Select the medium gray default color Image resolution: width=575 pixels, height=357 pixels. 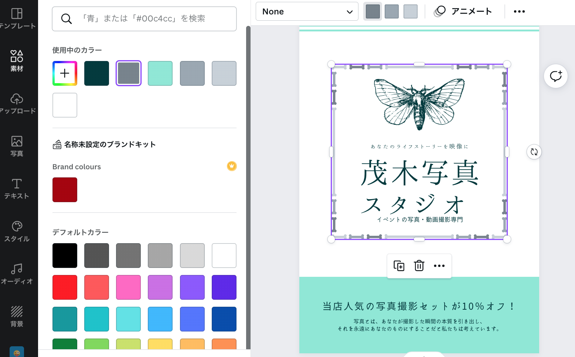[x=129, y=255]
